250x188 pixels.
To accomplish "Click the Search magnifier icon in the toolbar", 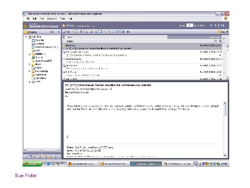I will (x=113, y=32).
